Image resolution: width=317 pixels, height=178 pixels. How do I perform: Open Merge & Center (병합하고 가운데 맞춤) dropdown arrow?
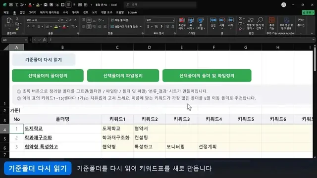(141, 26)
